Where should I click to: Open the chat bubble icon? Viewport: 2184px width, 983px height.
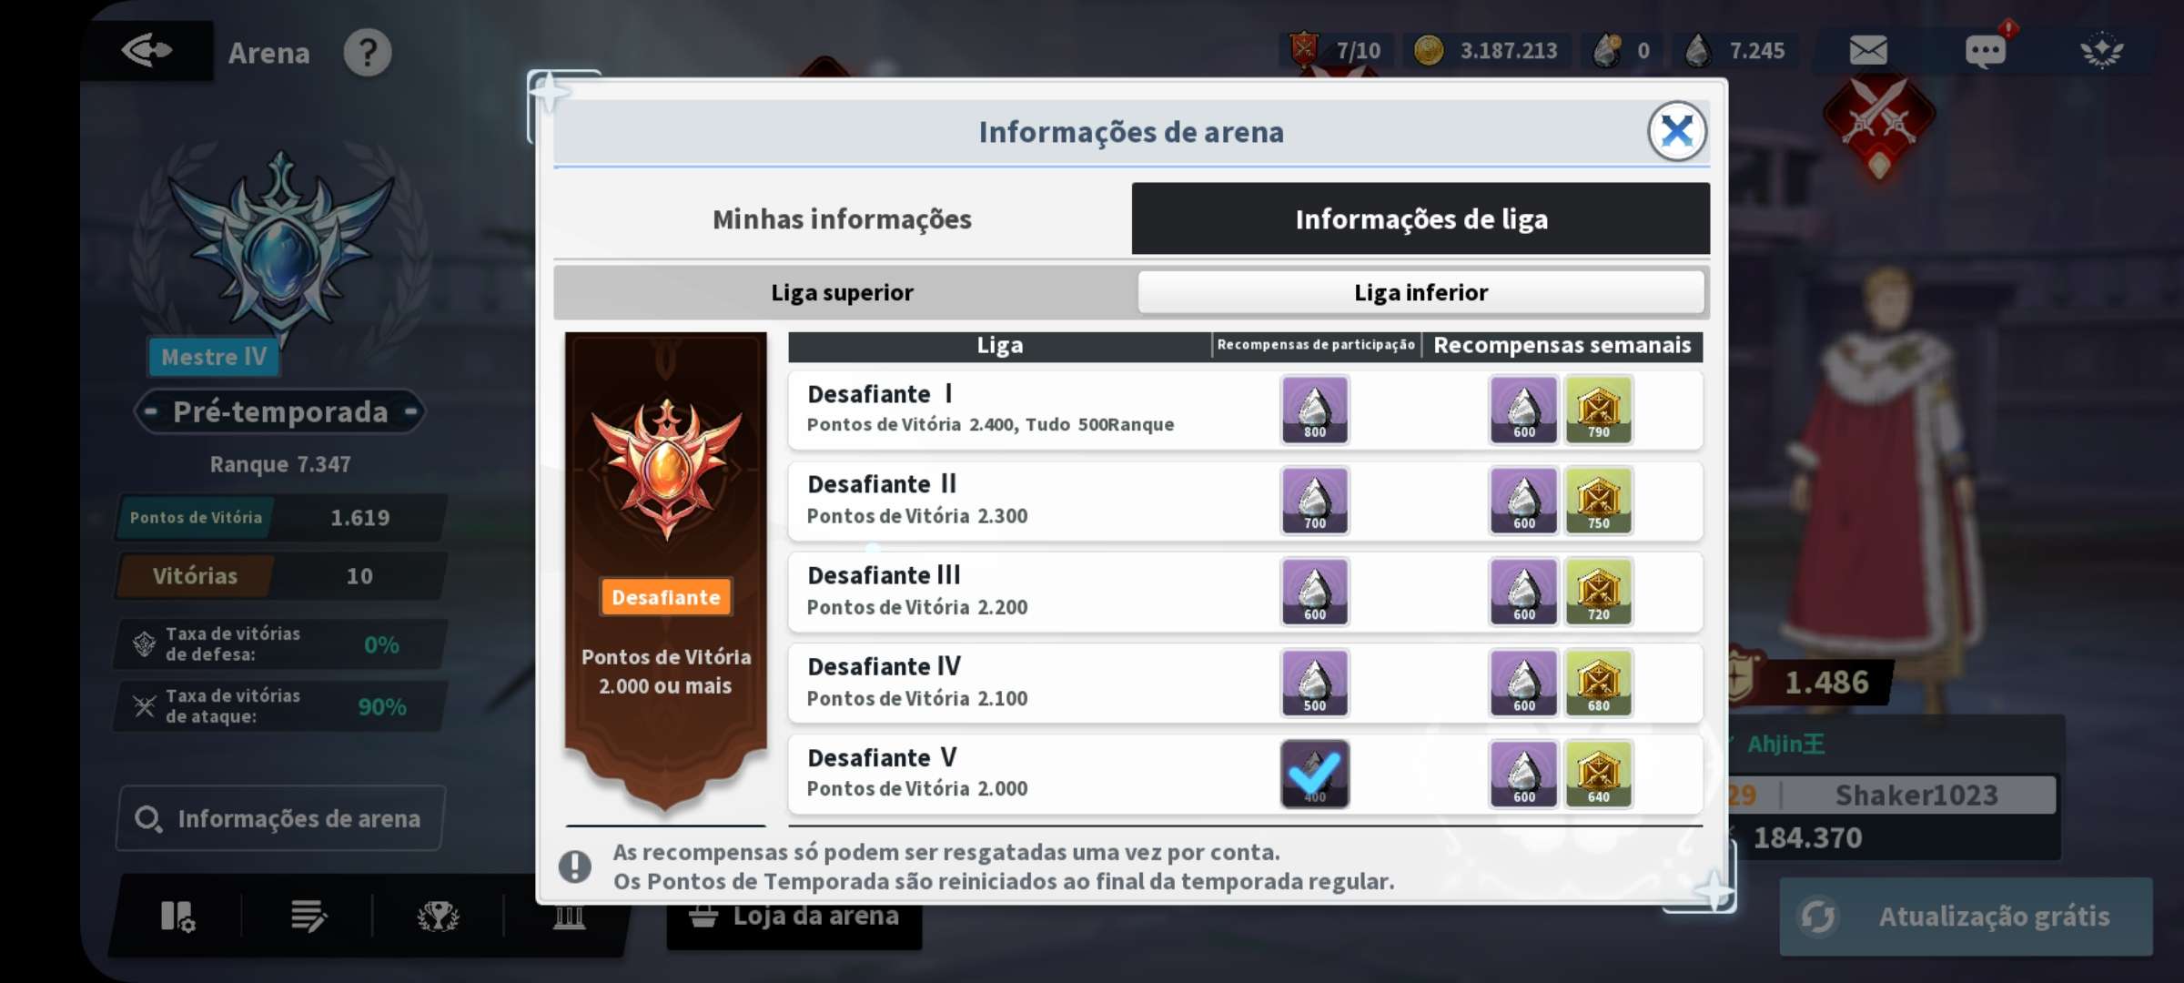click(1985, 51)
